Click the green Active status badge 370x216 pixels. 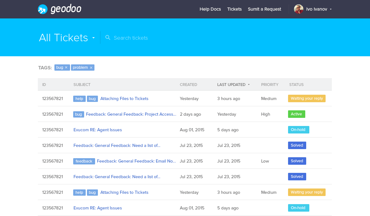click(x=296, y=114)
